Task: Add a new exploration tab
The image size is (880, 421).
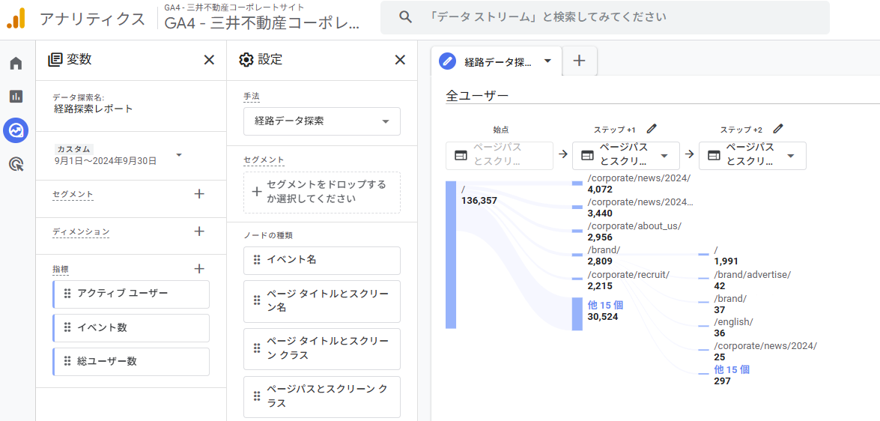Action: (579, 61)
